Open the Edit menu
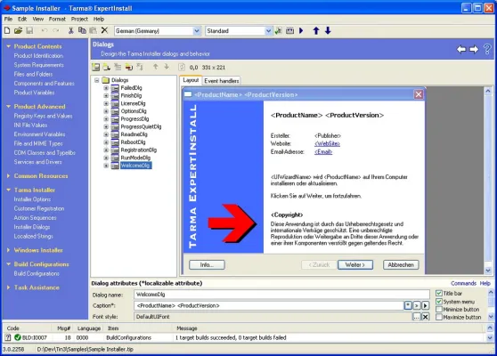497x356 pixels. [22, 19]
